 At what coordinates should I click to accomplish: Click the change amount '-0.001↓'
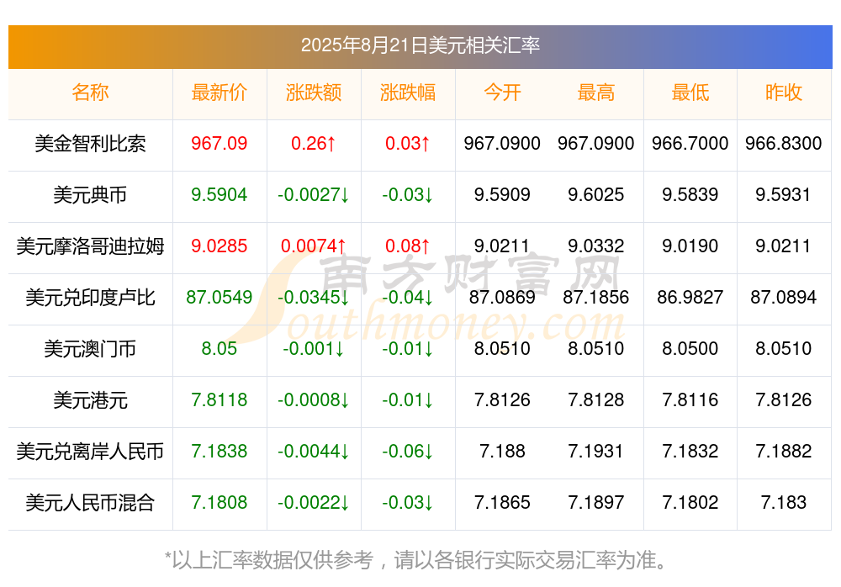(x=313, y=349)
